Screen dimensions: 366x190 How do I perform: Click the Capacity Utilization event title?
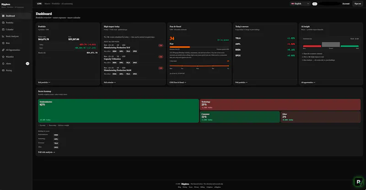(x=112, y=59)
